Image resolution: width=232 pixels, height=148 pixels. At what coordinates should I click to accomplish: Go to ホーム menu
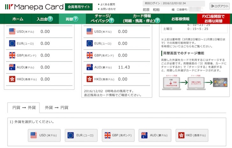18,19
